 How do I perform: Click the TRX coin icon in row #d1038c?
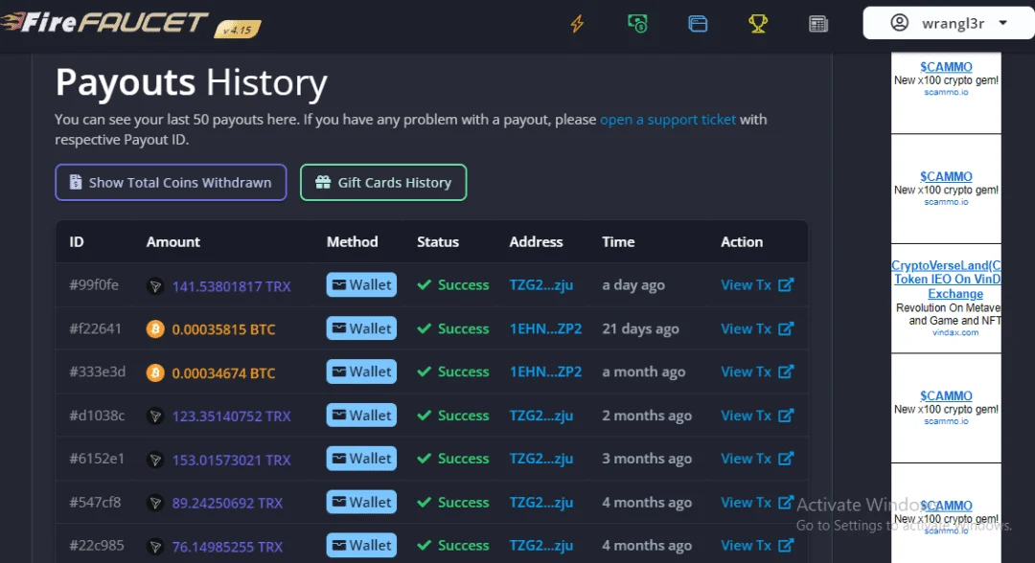coord(155,416)
